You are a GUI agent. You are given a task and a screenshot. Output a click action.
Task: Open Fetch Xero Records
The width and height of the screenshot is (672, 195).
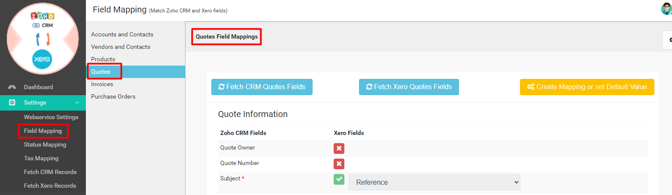(50, 186)
